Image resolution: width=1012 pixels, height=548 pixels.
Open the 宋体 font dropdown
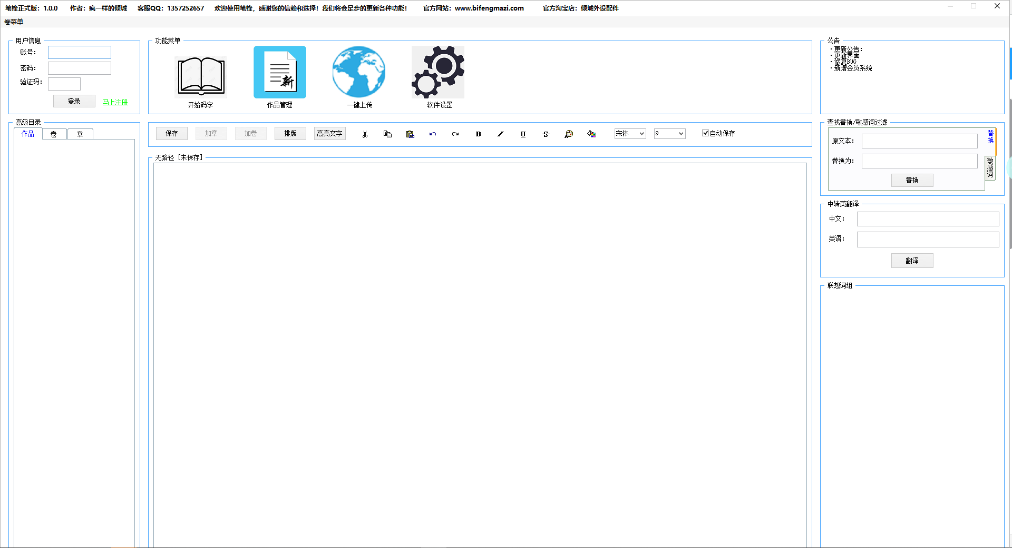point(630,134)
